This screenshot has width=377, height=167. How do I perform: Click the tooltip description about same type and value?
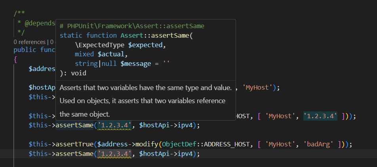tap(145, 87)
